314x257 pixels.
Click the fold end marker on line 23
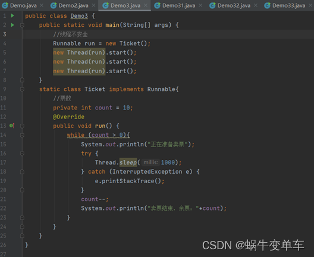click(x=22, y=217)
